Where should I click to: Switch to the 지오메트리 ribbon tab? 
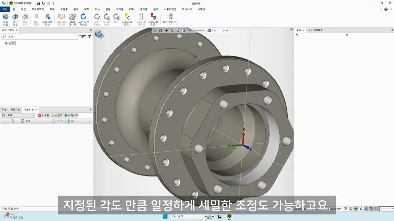(x=38, y=9)
